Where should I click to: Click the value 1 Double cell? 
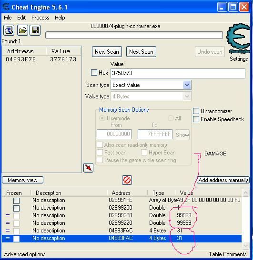pos(178,208)
